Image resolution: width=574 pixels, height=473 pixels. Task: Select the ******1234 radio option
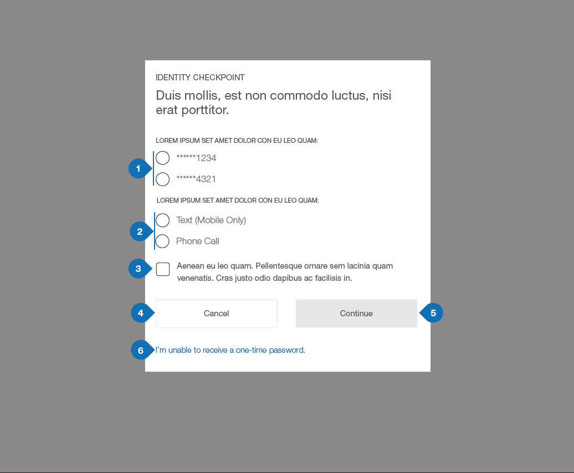[162, 158]
